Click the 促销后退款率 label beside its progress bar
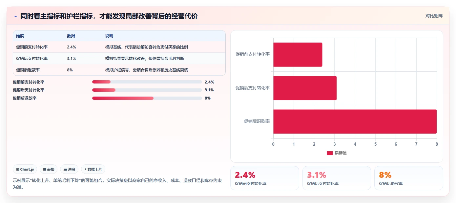 pos(25,98)
